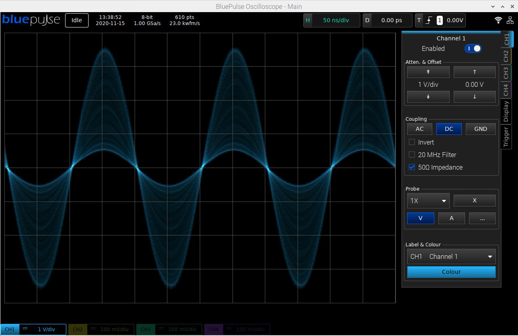The image size is (518, 336).
Task: Click the 1 V/div attenuation value
Action: pyautogui.click(x=428, y=84)
